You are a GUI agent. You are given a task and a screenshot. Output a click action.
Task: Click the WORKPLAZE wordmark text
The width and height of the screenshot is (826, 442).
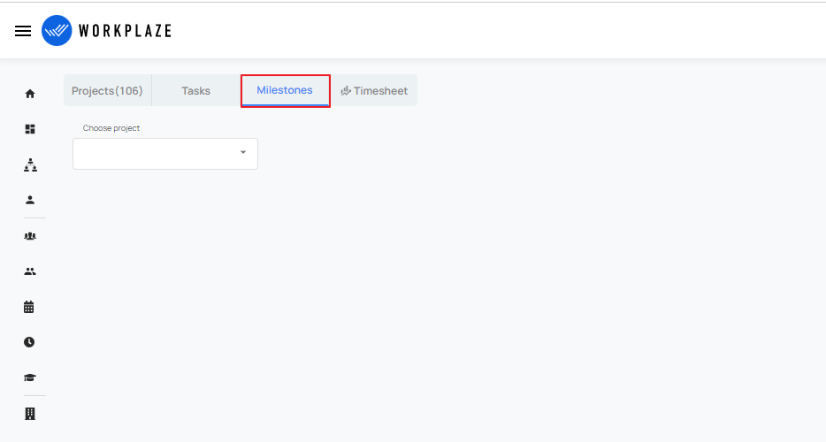[x=125, y=31]
